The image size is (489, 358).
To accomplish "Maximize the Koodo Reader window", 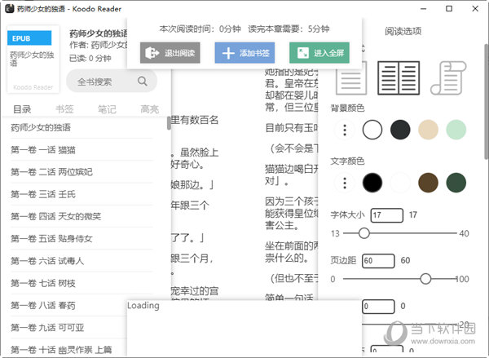I will point(449,9).
